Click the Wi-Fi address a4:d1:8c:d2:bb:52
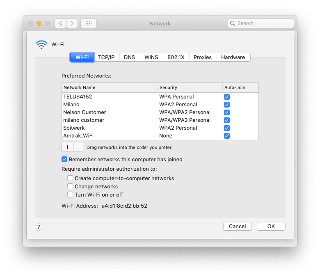320x277 pixels. (x=124, y=206)
